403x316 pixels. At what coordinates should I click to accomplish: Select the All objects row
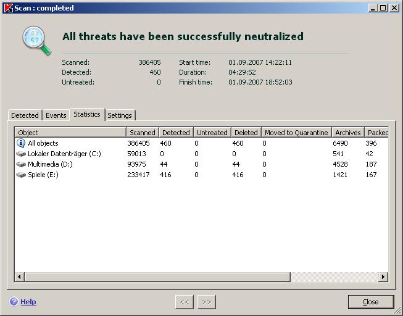[x=201, y=143]
